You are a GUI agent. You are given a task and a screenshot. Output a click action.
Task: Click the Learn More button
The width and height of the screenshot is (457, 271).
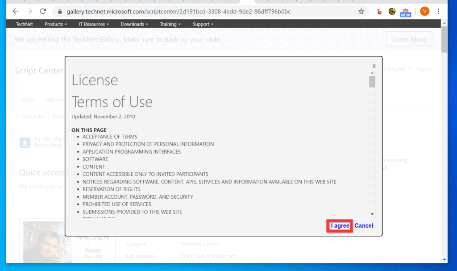[x=409, y=39]
